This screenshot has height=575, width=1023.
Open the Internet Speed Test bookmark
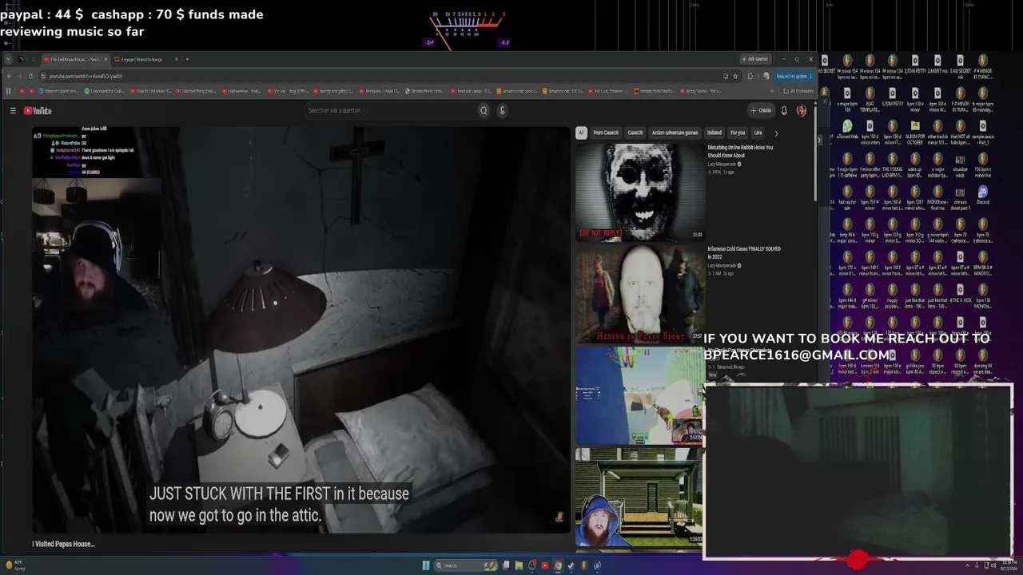coord(58,91)
